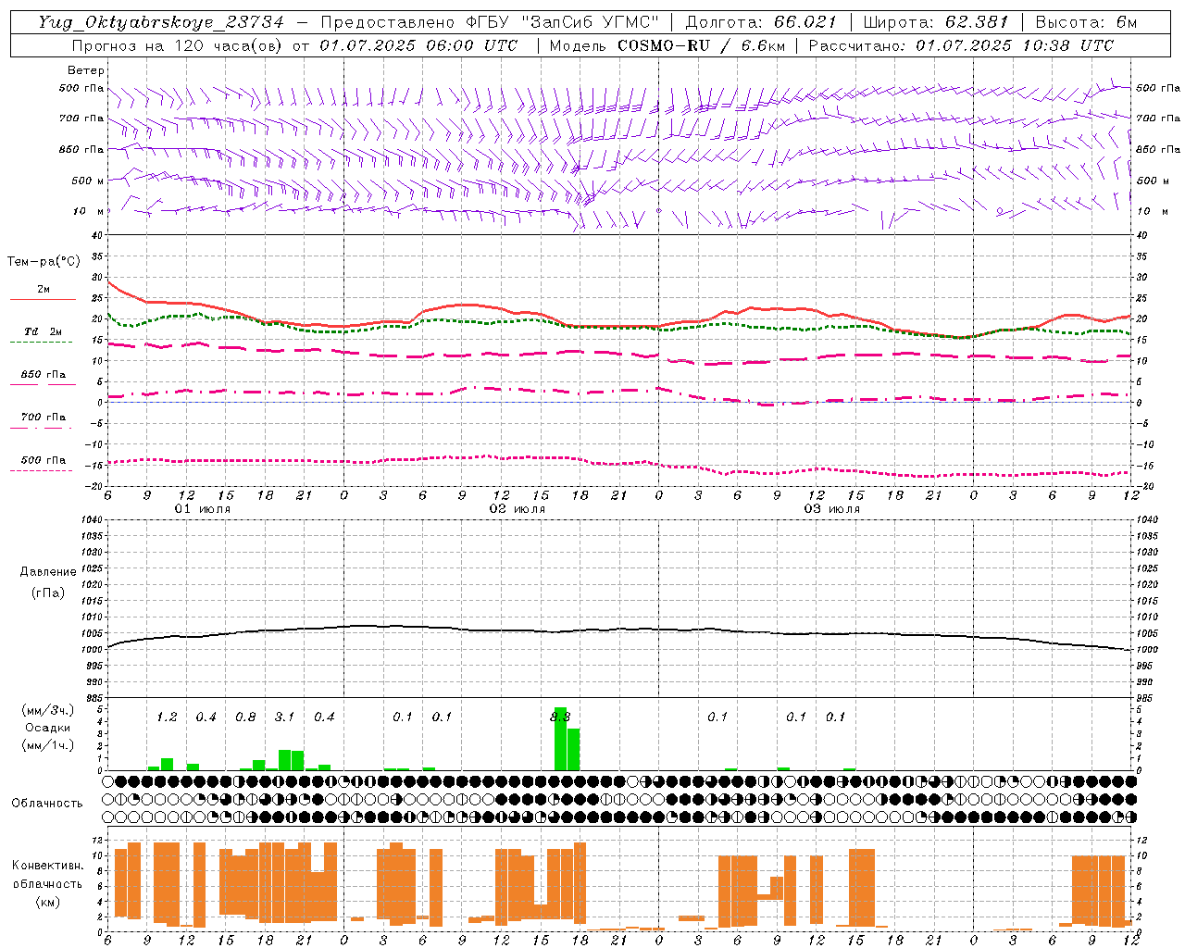Click the Модель COSMO-RU / 6.6км label
Viewport: 1185px width, 948px height.
[x=669, y=45]
